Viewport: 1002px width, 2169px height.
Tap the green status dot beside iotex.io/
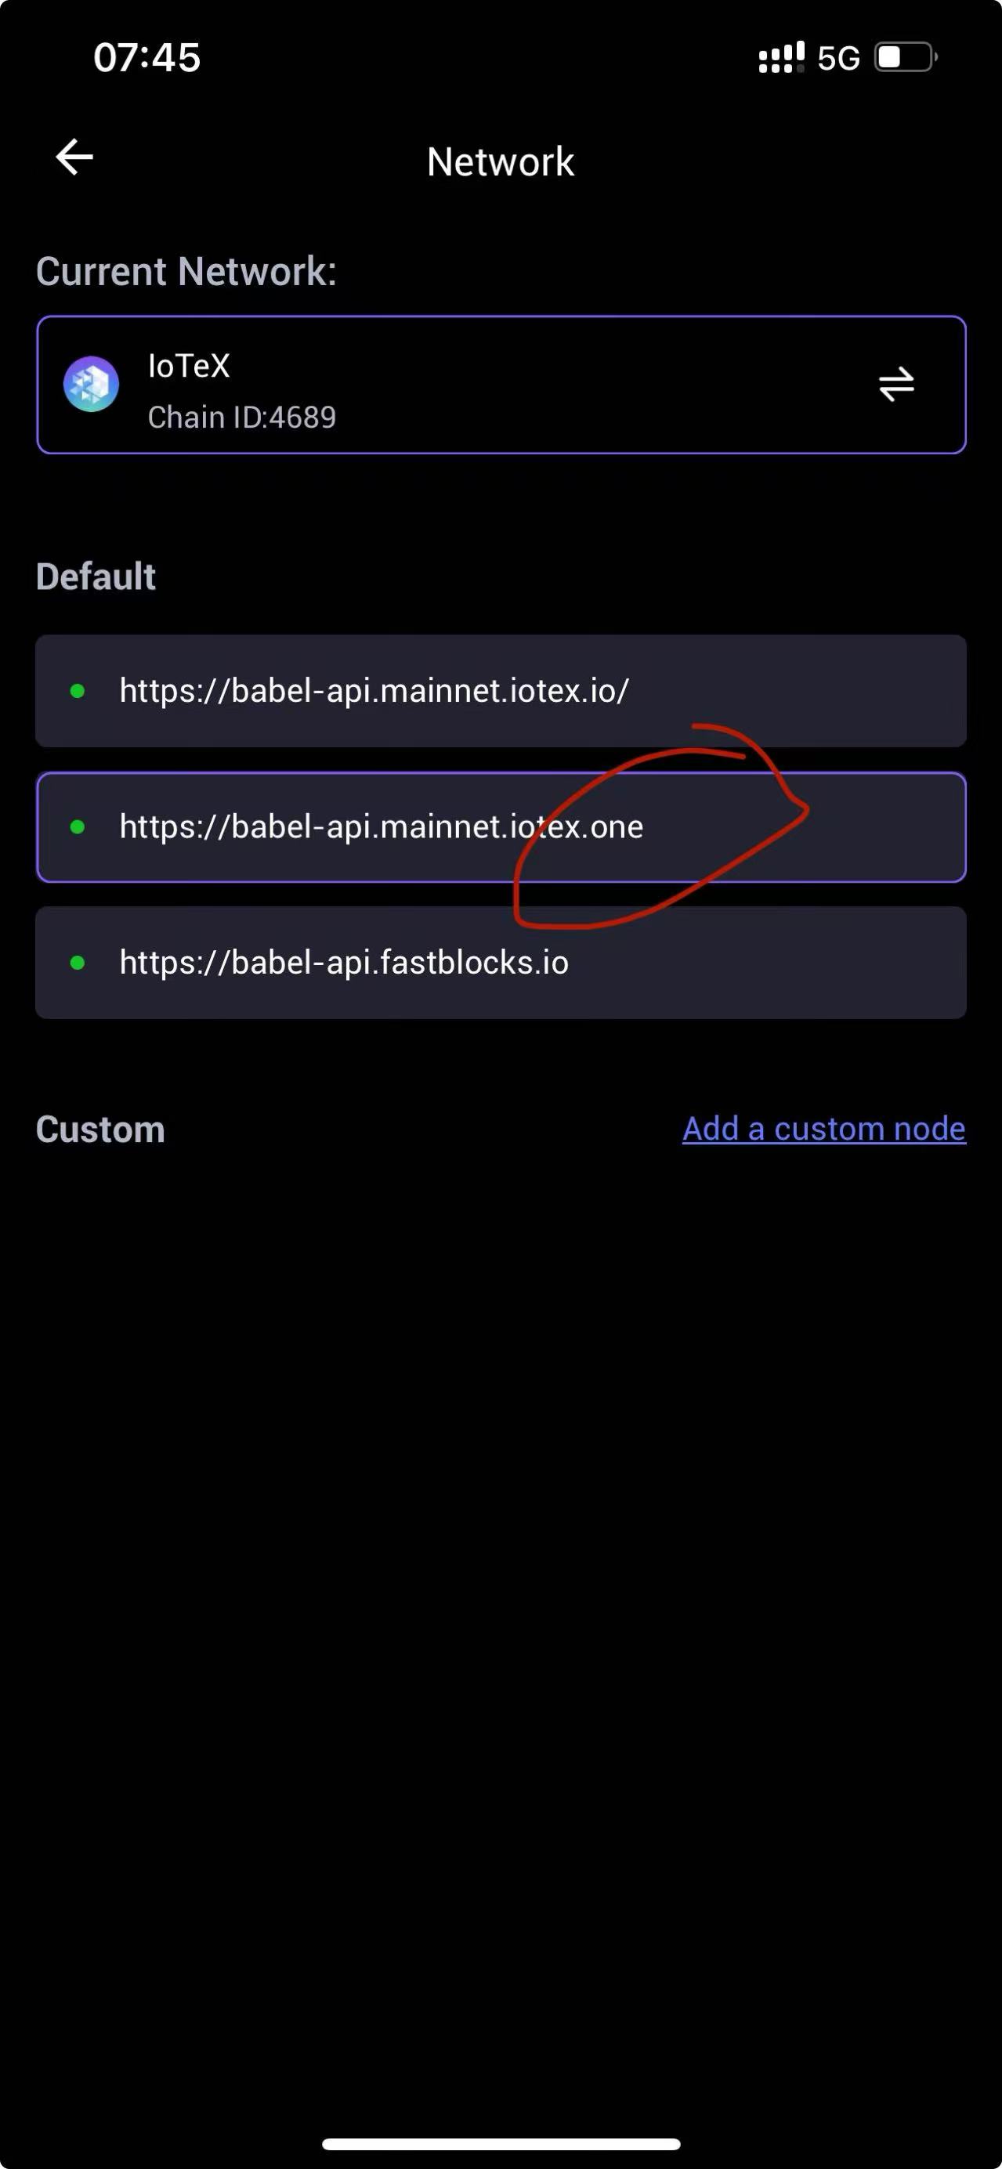click(x=78, y=692)
